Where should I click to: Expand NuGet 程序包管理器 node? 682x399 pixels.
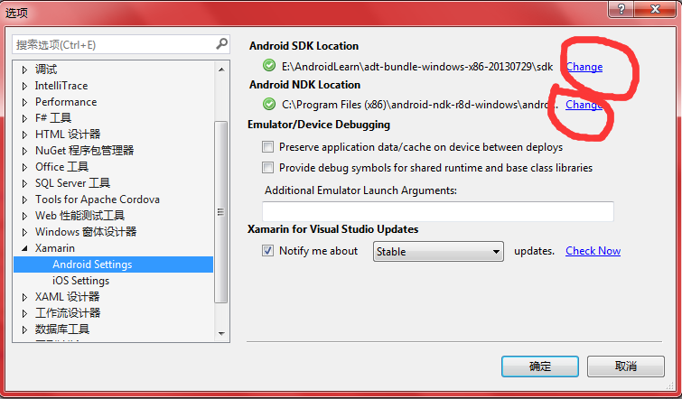[x=24, y=151]
